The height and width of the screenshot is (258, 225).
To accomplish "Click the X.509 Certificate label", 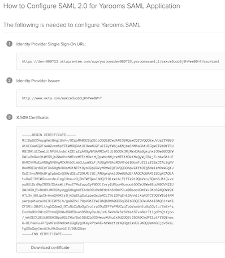I will pos(33,117).
